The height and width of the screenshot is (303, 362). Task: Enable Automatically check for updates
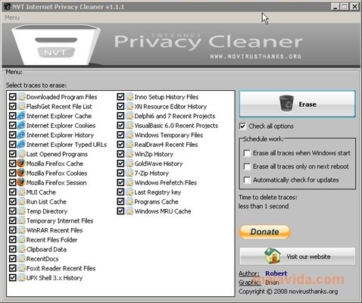(x=247, y=180)
